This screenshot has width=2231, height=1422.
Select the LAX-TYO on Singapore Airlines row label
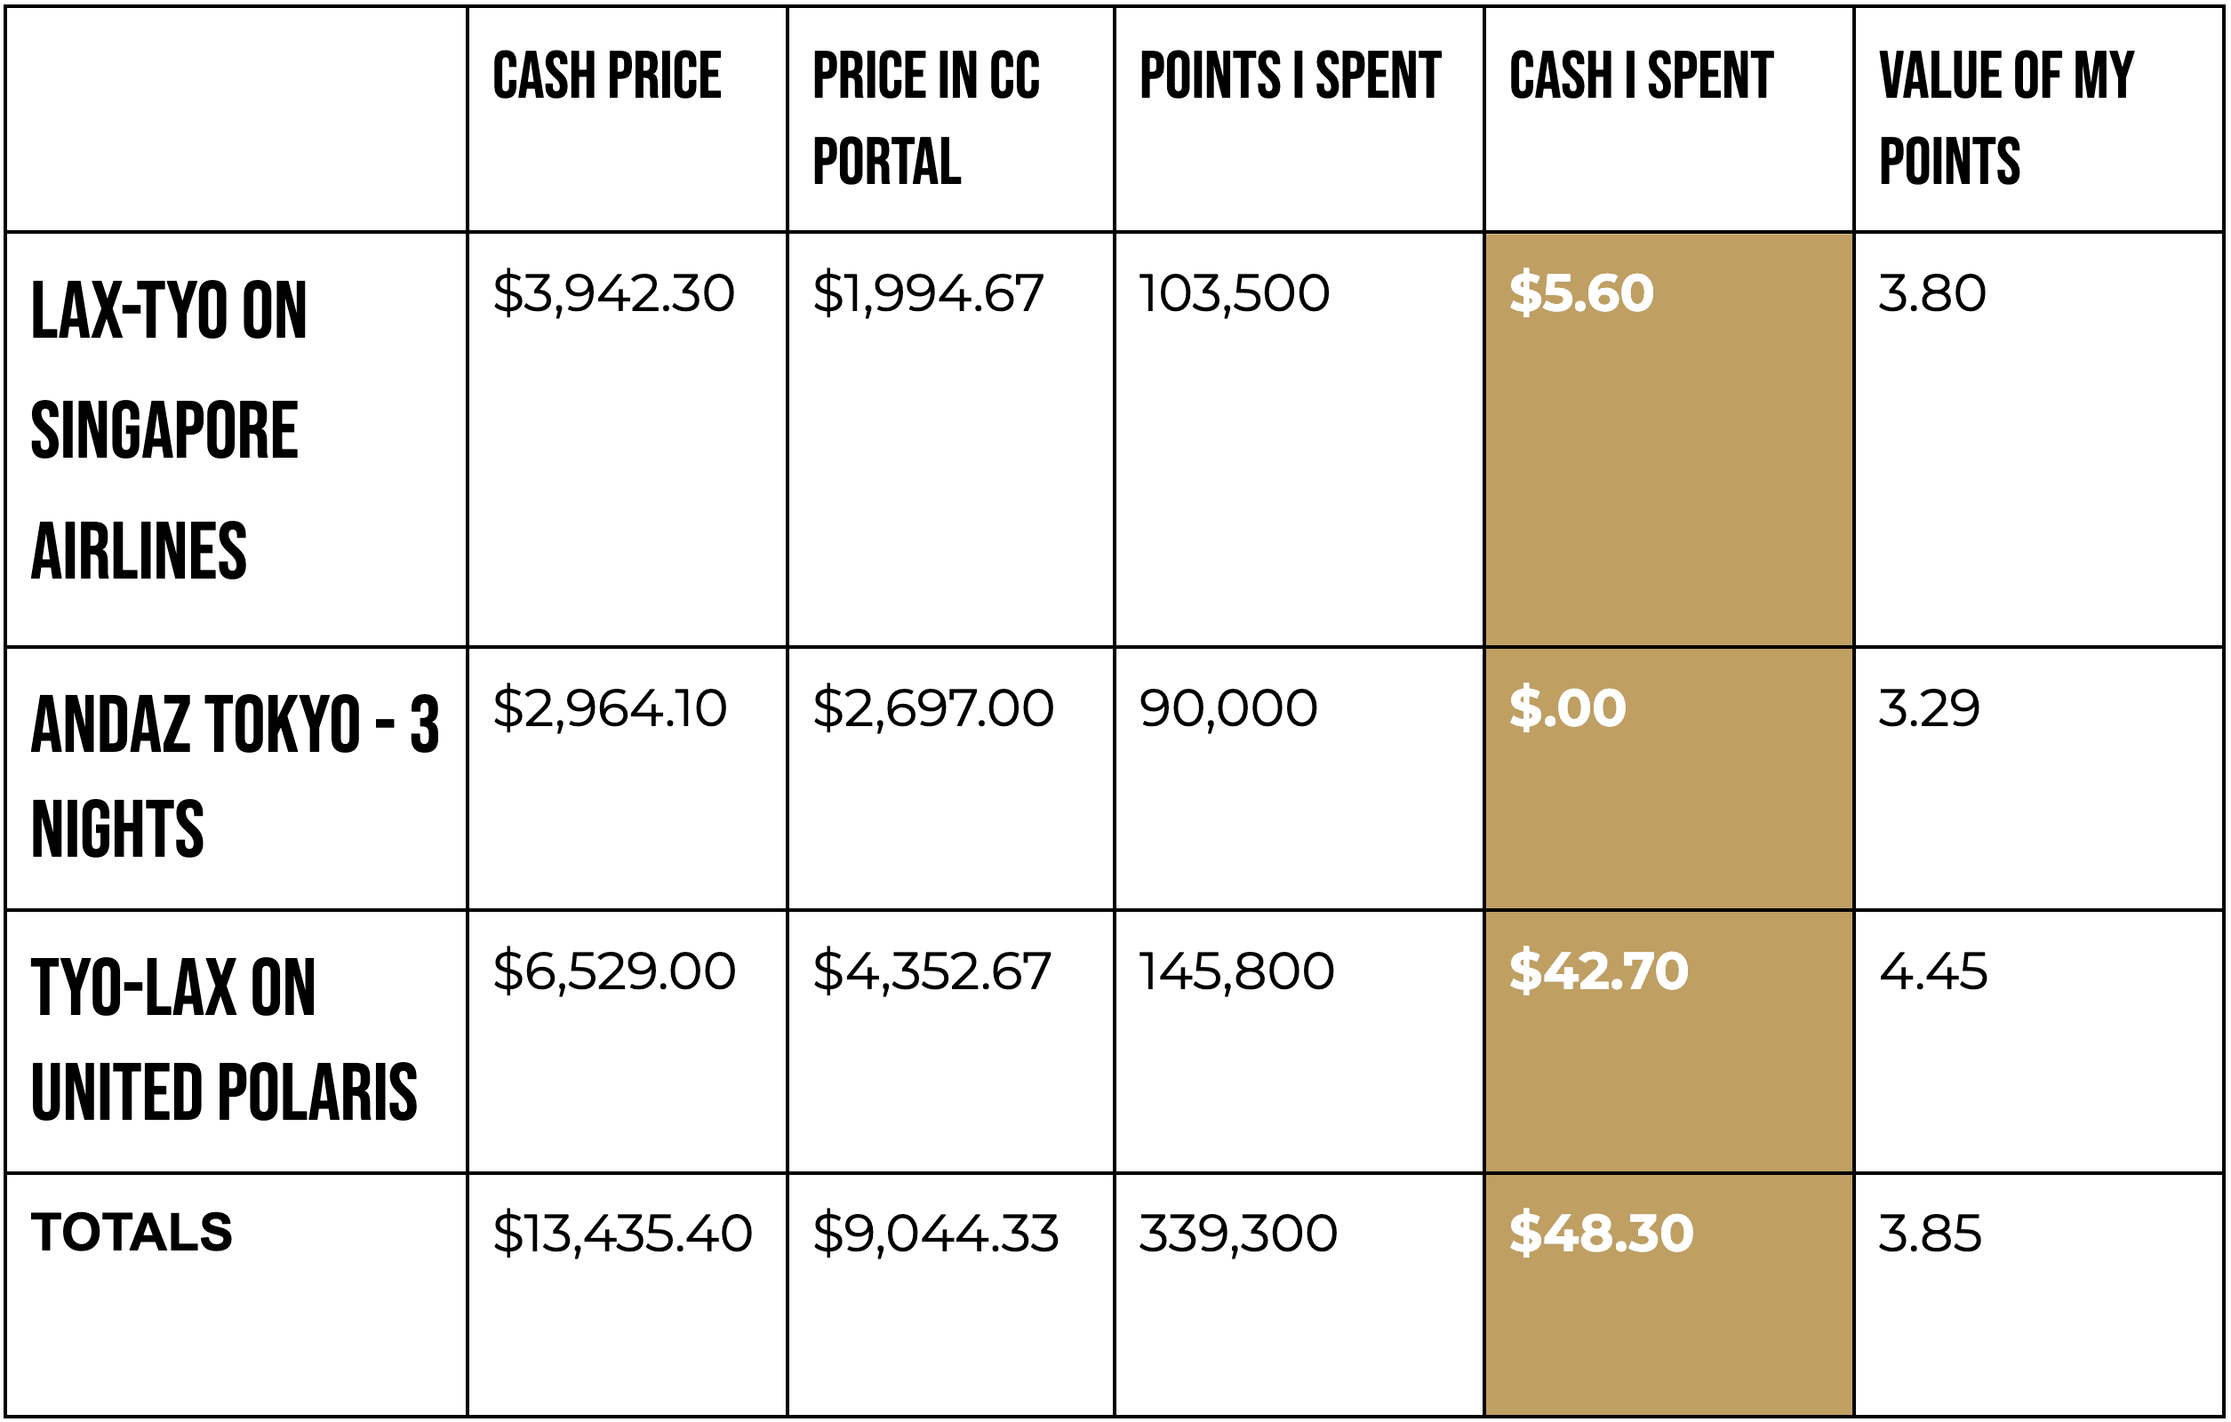click(x=169, y=431)
